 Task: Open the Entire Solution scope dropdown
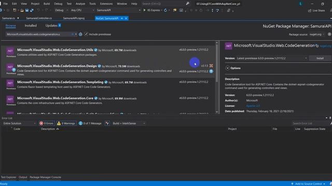19,123
